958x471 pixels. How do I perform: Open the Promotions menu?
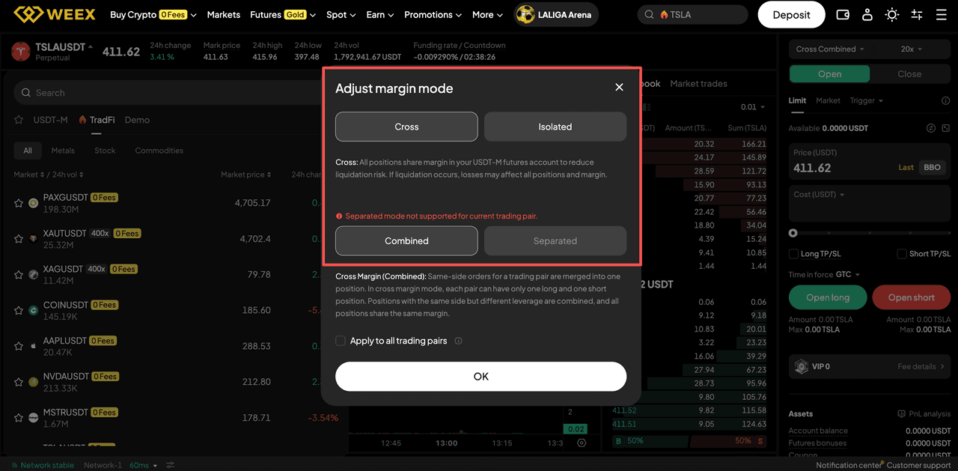[433, 14]
